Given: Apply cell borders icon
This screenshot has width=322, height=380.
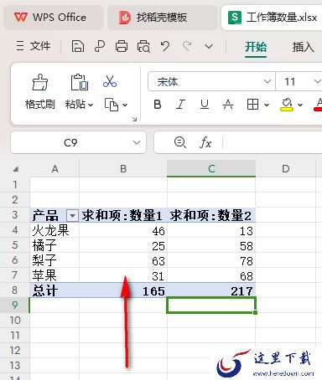Looking at the screenshot, I should (252, 105).
